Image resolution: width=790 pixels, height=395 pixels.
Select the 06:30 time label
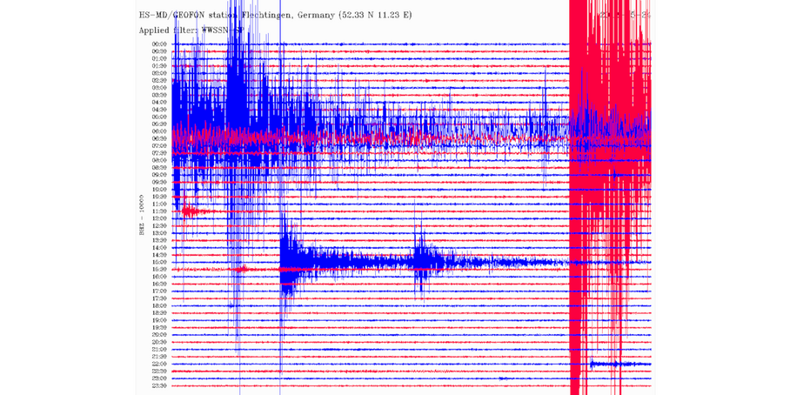159,138
